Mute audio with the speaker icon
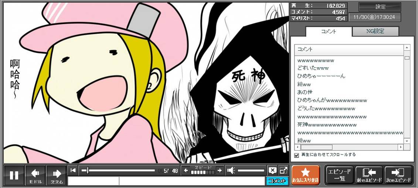 click(231, 170)
